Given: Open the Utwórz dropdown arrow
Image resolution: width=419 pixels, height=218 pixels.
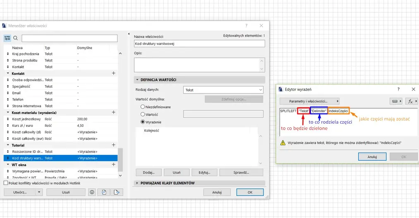Looking at the screenshot, I should (x=39, y=192).
